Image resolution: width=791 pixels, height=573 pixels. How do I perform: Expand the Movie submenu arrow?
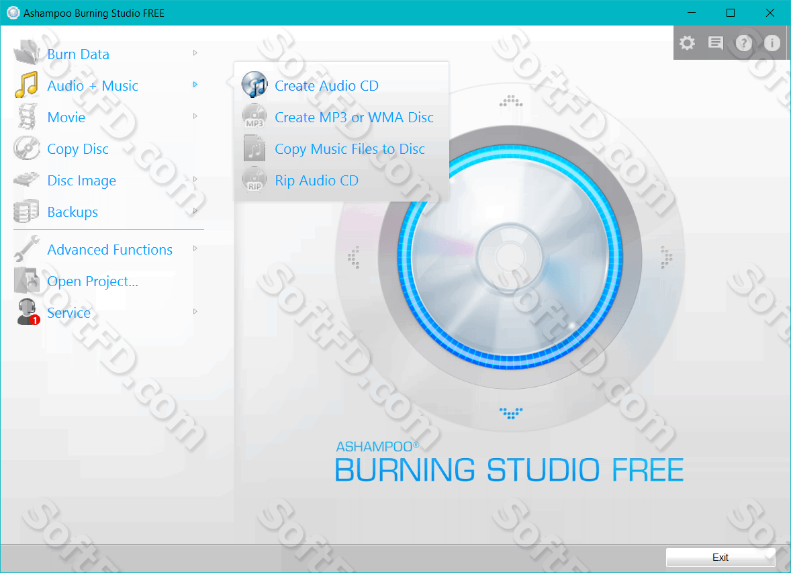(195, 116)
